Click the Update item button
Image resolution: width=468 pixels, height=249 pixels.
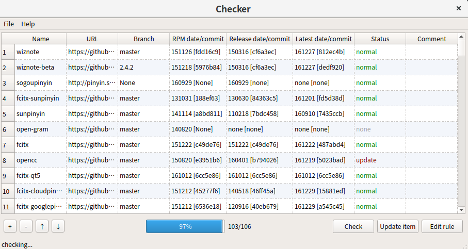[x=397, y=226]
